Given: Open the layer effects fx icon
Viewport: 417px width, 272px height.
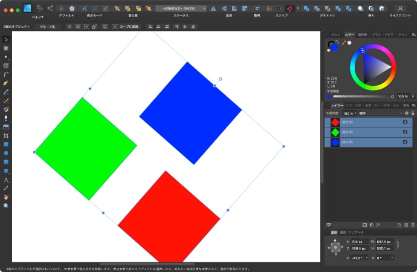Looking at the screenshot, I should click(378, 225).
